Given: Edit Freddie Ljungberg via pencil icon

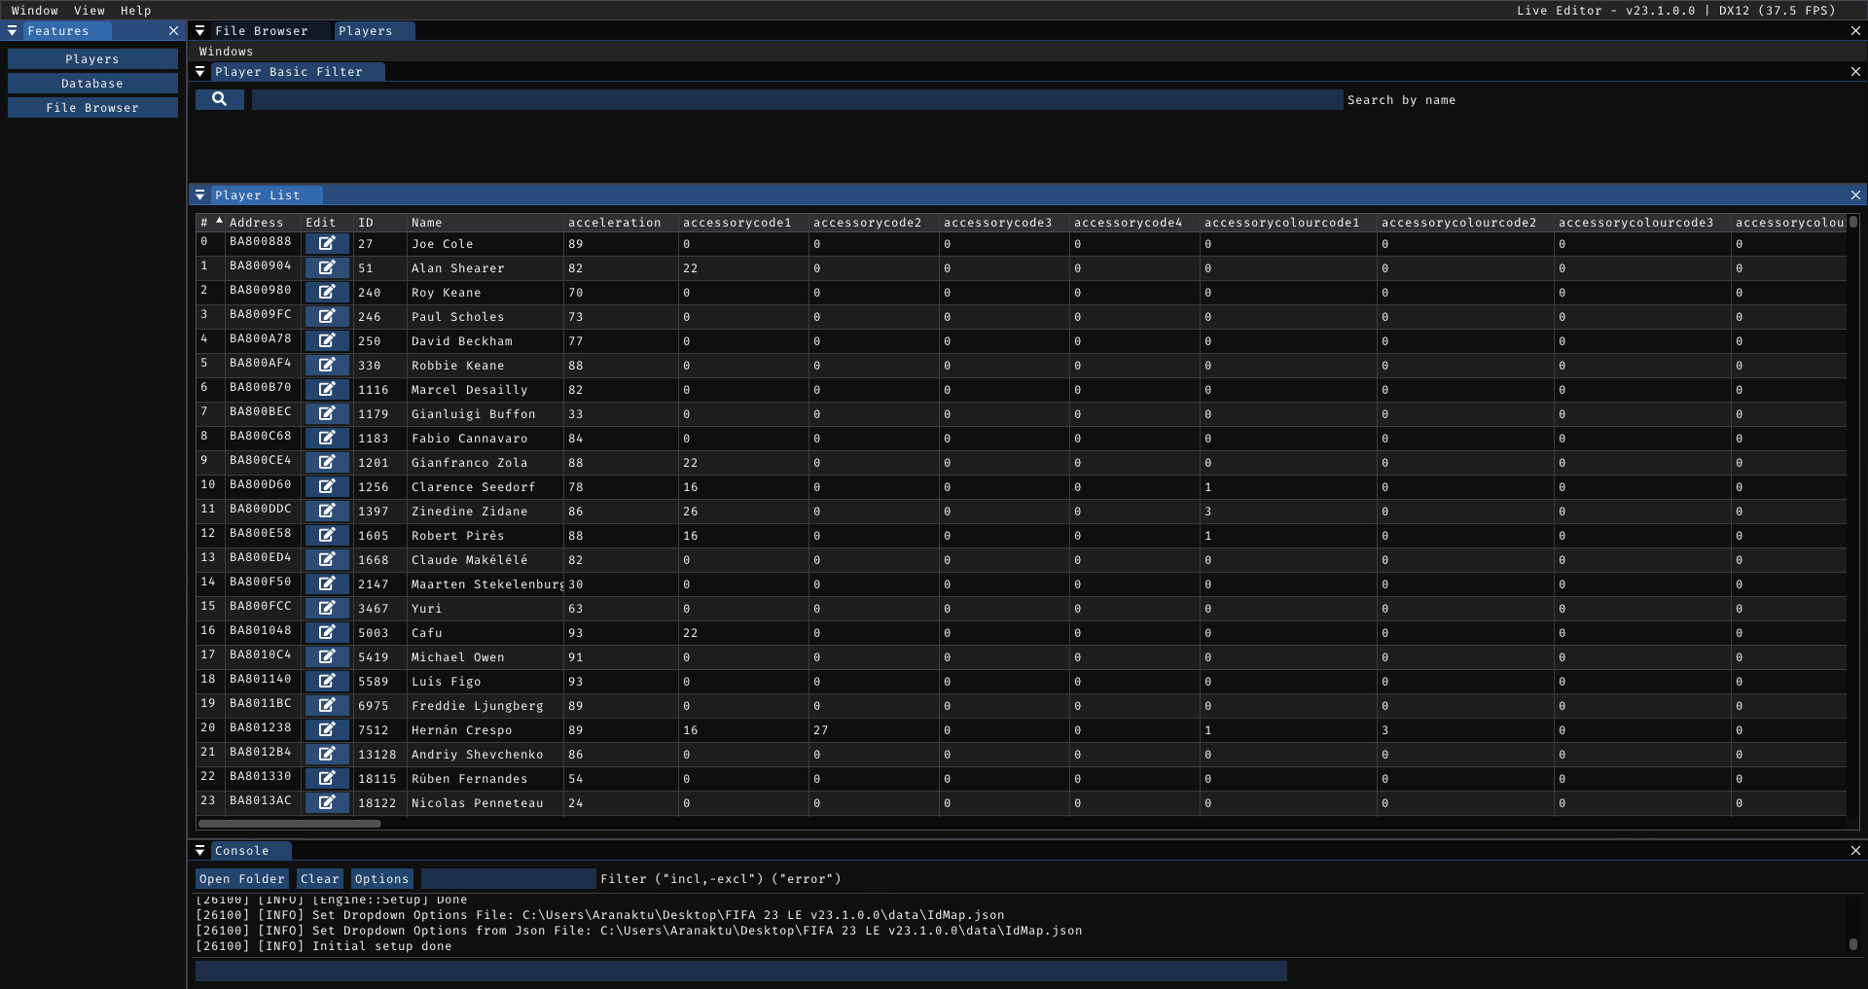Looking at the screenshot, I should tap(327, 705).
